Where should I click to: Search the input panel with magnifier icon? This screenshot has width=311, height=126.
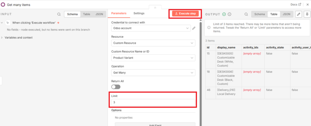[59, 14]
